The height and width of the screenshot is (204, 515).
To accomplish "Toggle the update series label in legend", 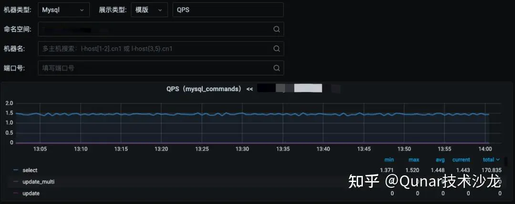I will pos(31,194).
